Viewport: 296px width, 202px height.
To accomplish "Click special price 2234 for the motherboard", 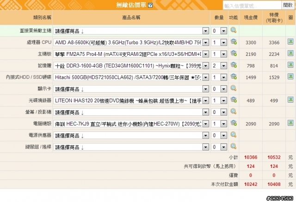I will point(274,54).
